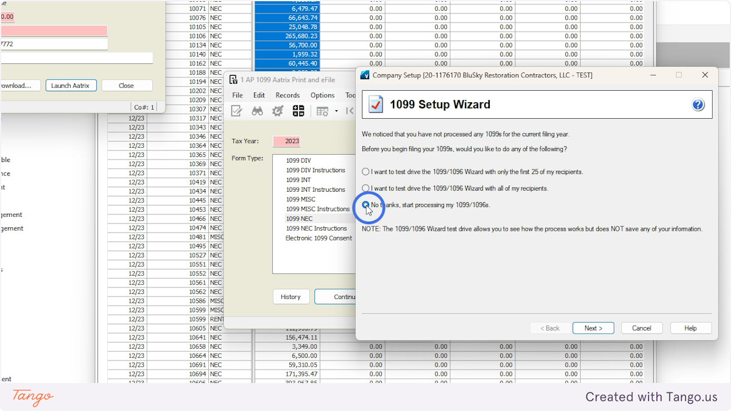Click vendor number 10605 cell
731x411 pixels.
(177, 328)
